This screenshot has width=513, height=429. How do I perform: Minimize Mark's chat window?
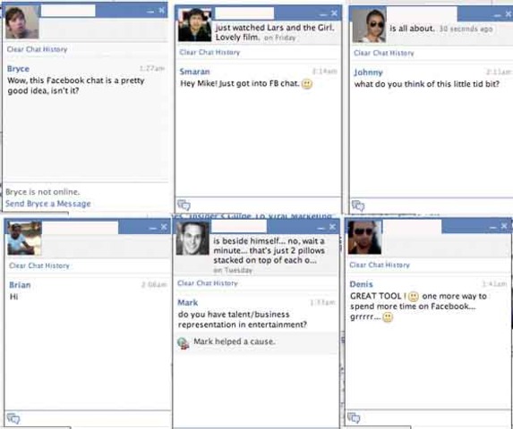321,227
